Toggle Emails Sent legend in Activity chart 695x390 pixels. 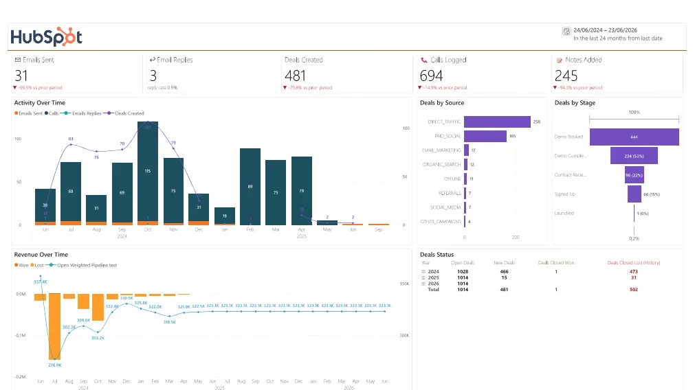point(28,113)
